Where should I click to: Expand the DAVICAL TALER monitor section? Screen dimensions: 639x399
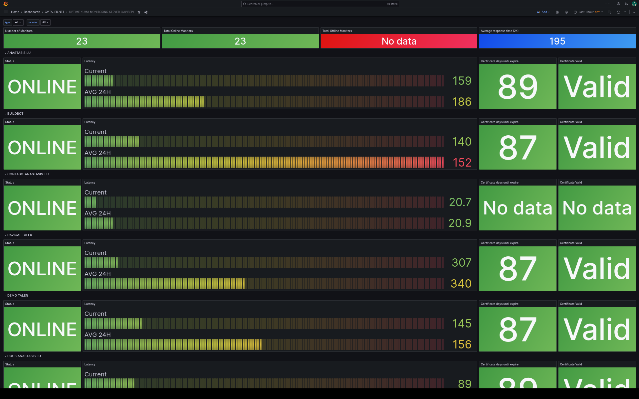tap(5, 235)
